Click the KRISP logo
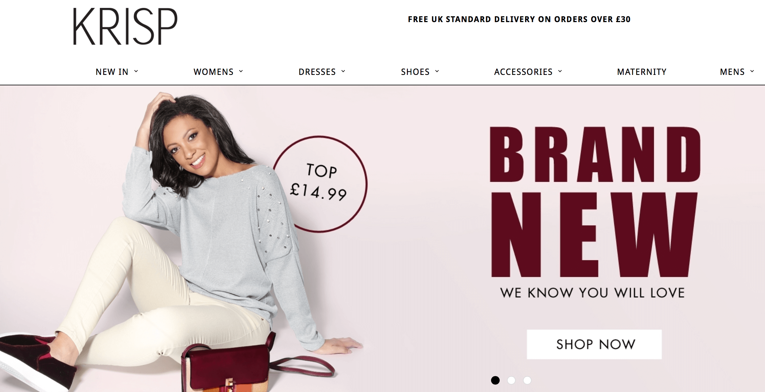The image size is (765, 392). (x=125, y=27)
